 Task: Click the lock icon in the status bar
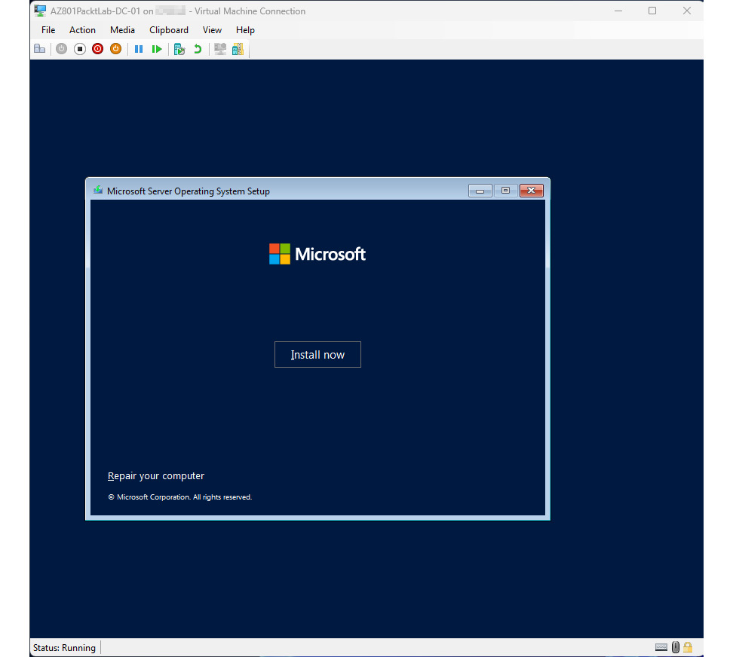point(688,647)
